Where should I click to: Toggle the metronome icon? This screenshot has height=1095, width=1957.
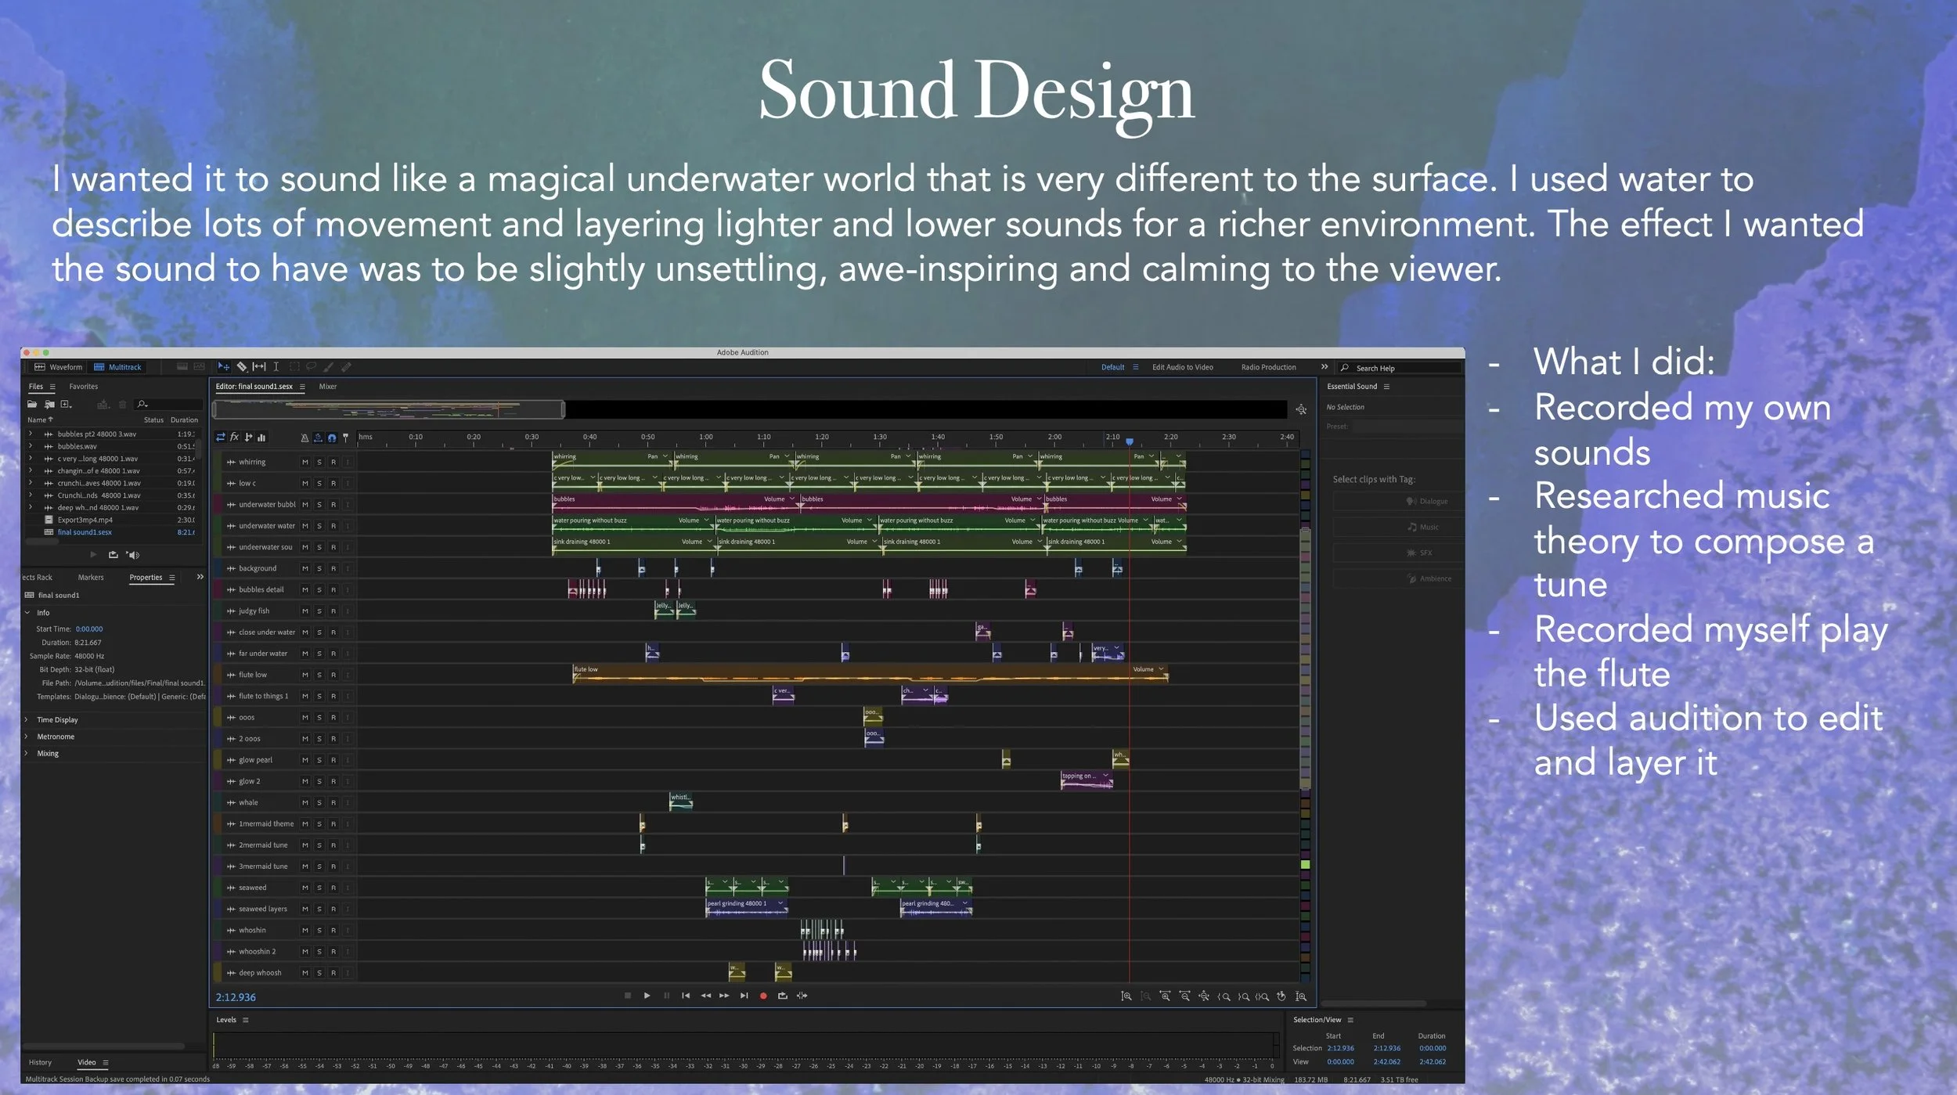(305, 438)
